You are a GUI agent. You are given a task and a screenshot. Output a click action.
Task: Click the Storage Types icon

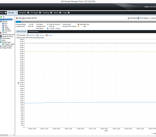pyautogui.click(x=1, y=42)
